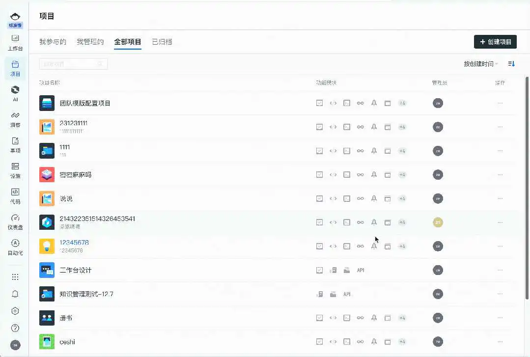Open the app grid launcher icon
This screenshot has width=530, height=357.
[x=15, y=277]
